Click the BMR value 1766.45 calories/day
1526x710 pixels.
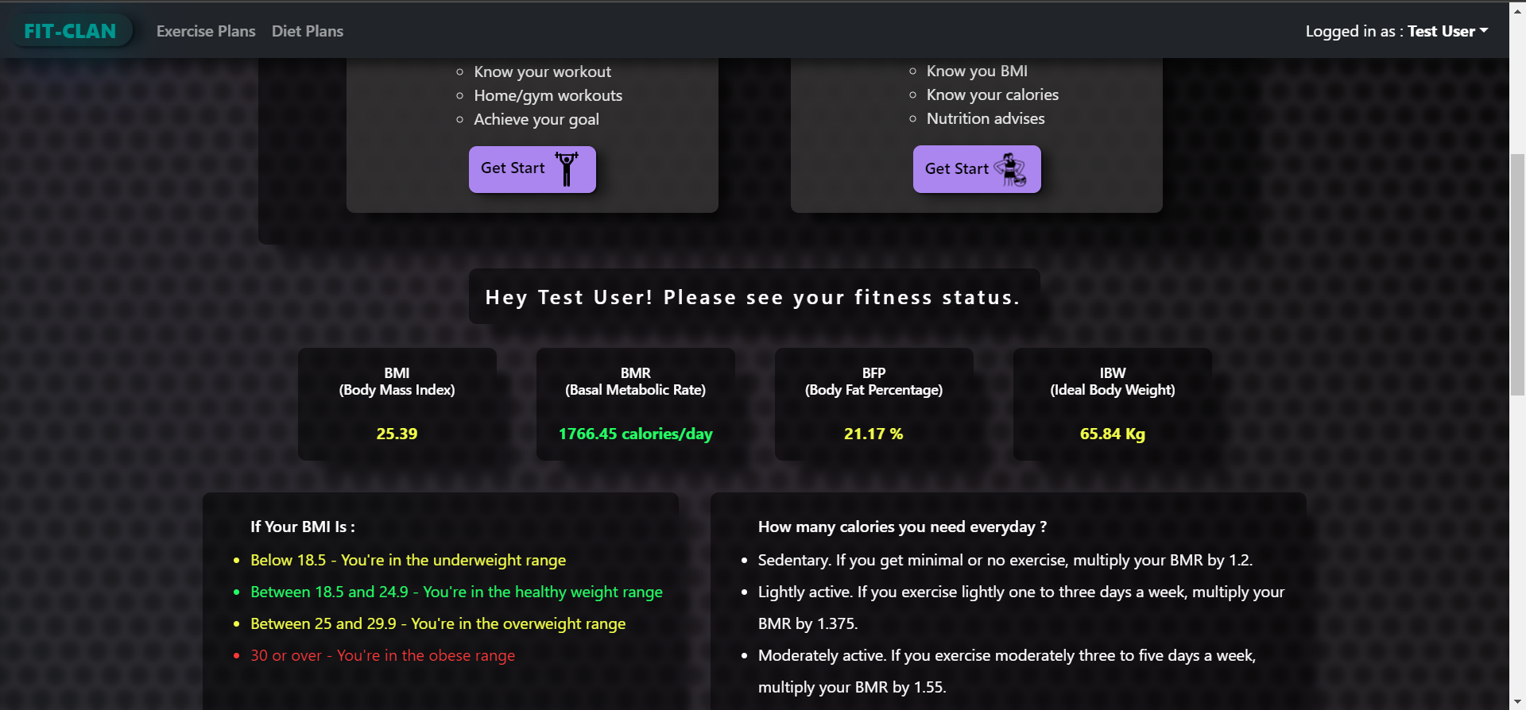(636, 434)
